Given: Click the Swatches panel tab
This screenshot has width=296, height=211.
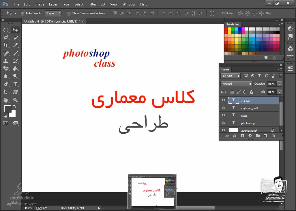Looking at the screenshot, I should [233, 24].
